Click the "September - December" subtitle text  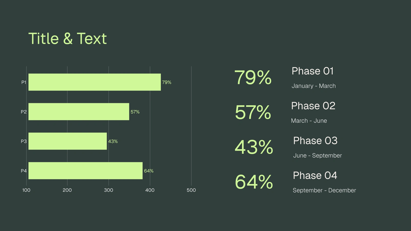[x=324, y=190]
